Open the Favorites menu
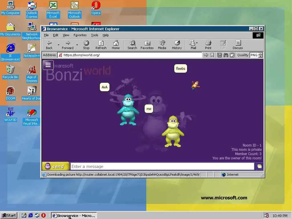 coord(80,35)
